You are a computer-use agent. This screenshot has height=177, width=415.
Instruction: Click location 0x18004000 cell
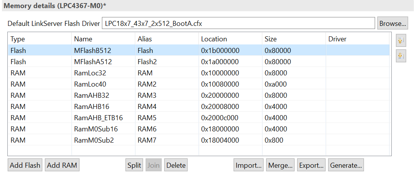(x=230, y=140)
